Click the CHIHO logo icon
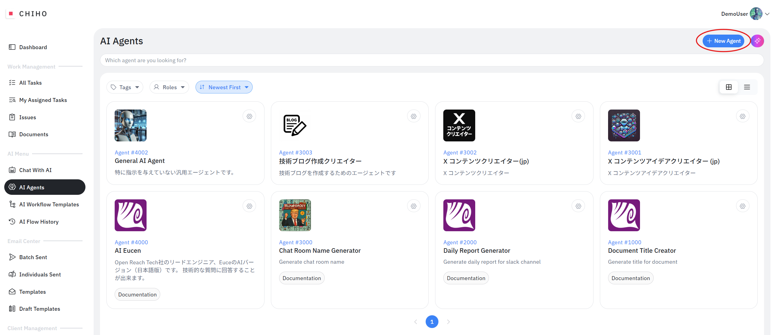Image resolution: width=775 pixels, height=335 pixels. point(11,14)
